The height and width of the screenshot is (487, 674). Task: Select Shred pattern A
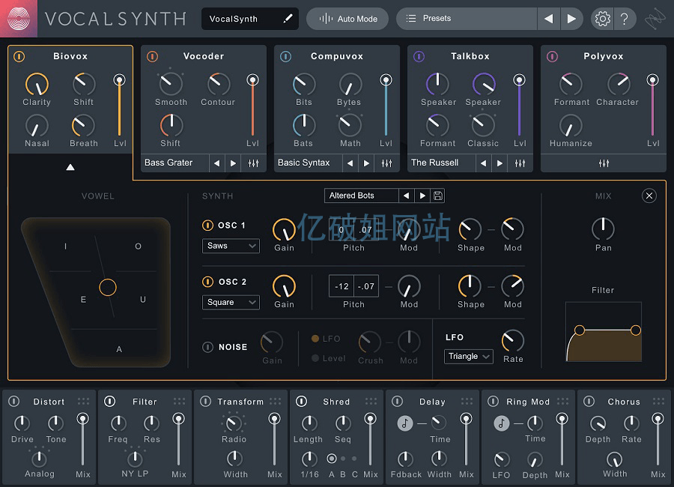(x=332, y=459)
